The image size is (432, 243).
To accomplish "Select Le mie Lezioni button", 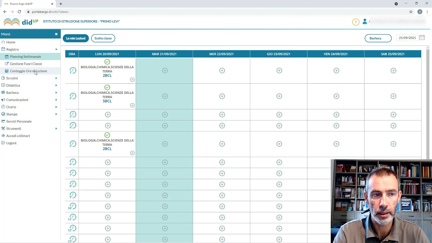I will [x=76, y=38].
